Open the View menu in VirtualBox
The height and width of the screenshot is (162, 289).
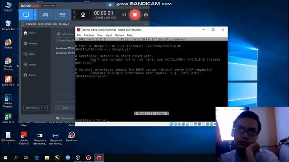pyautogui.click(x=100, y=35)
